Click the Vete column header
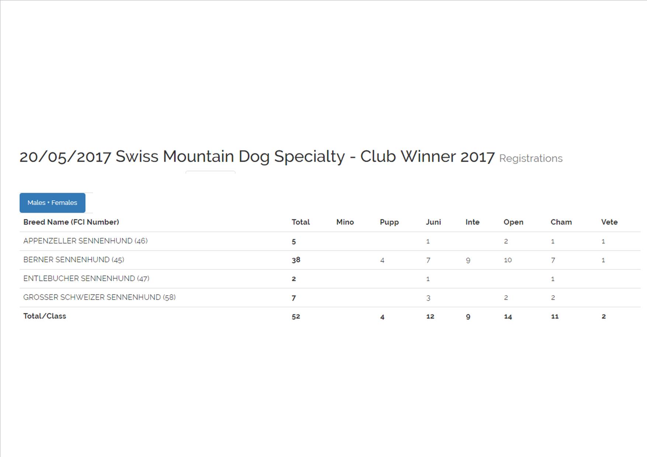 [609, 222]
